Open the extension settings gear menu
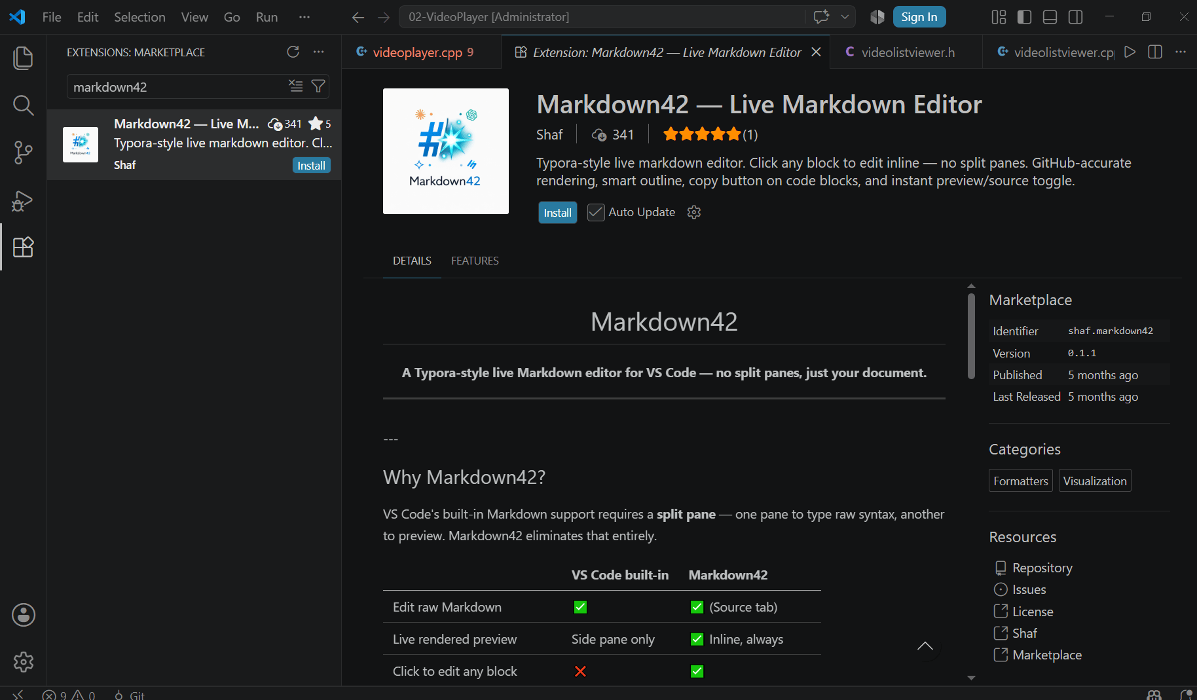The height and width of the screenshot is (700, 1197). (x=694, y=212)
